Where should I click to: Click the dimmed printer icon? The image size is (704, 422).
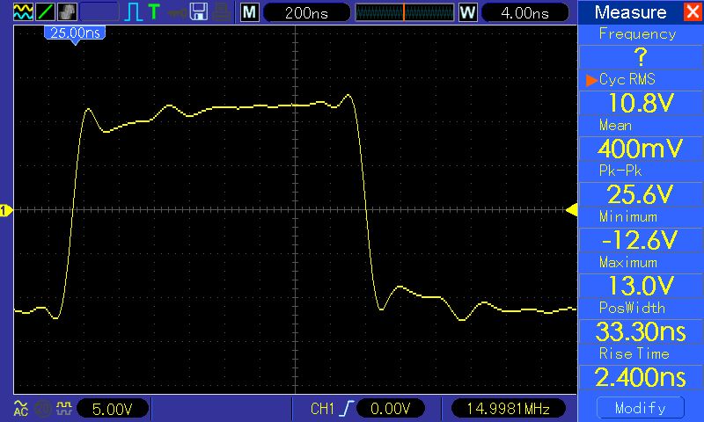(x=222, y=12)
